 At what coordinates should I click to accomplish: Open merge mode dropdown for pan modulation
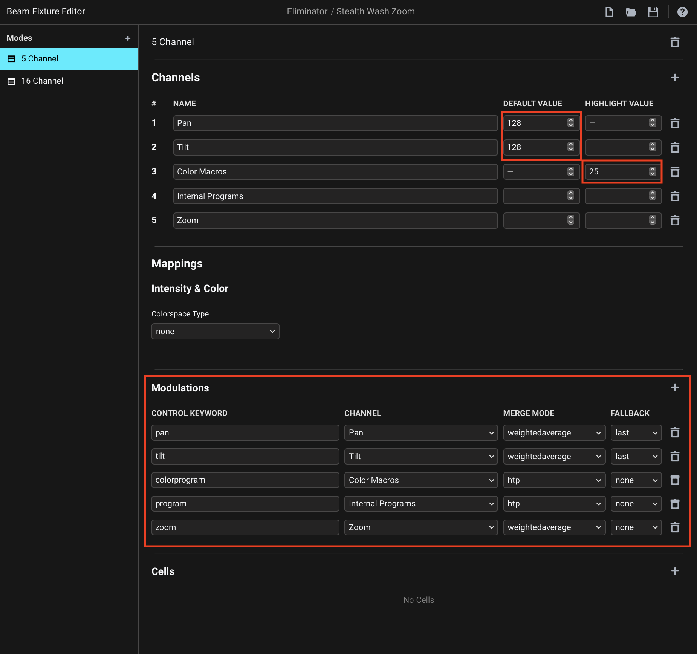(554, 433)
